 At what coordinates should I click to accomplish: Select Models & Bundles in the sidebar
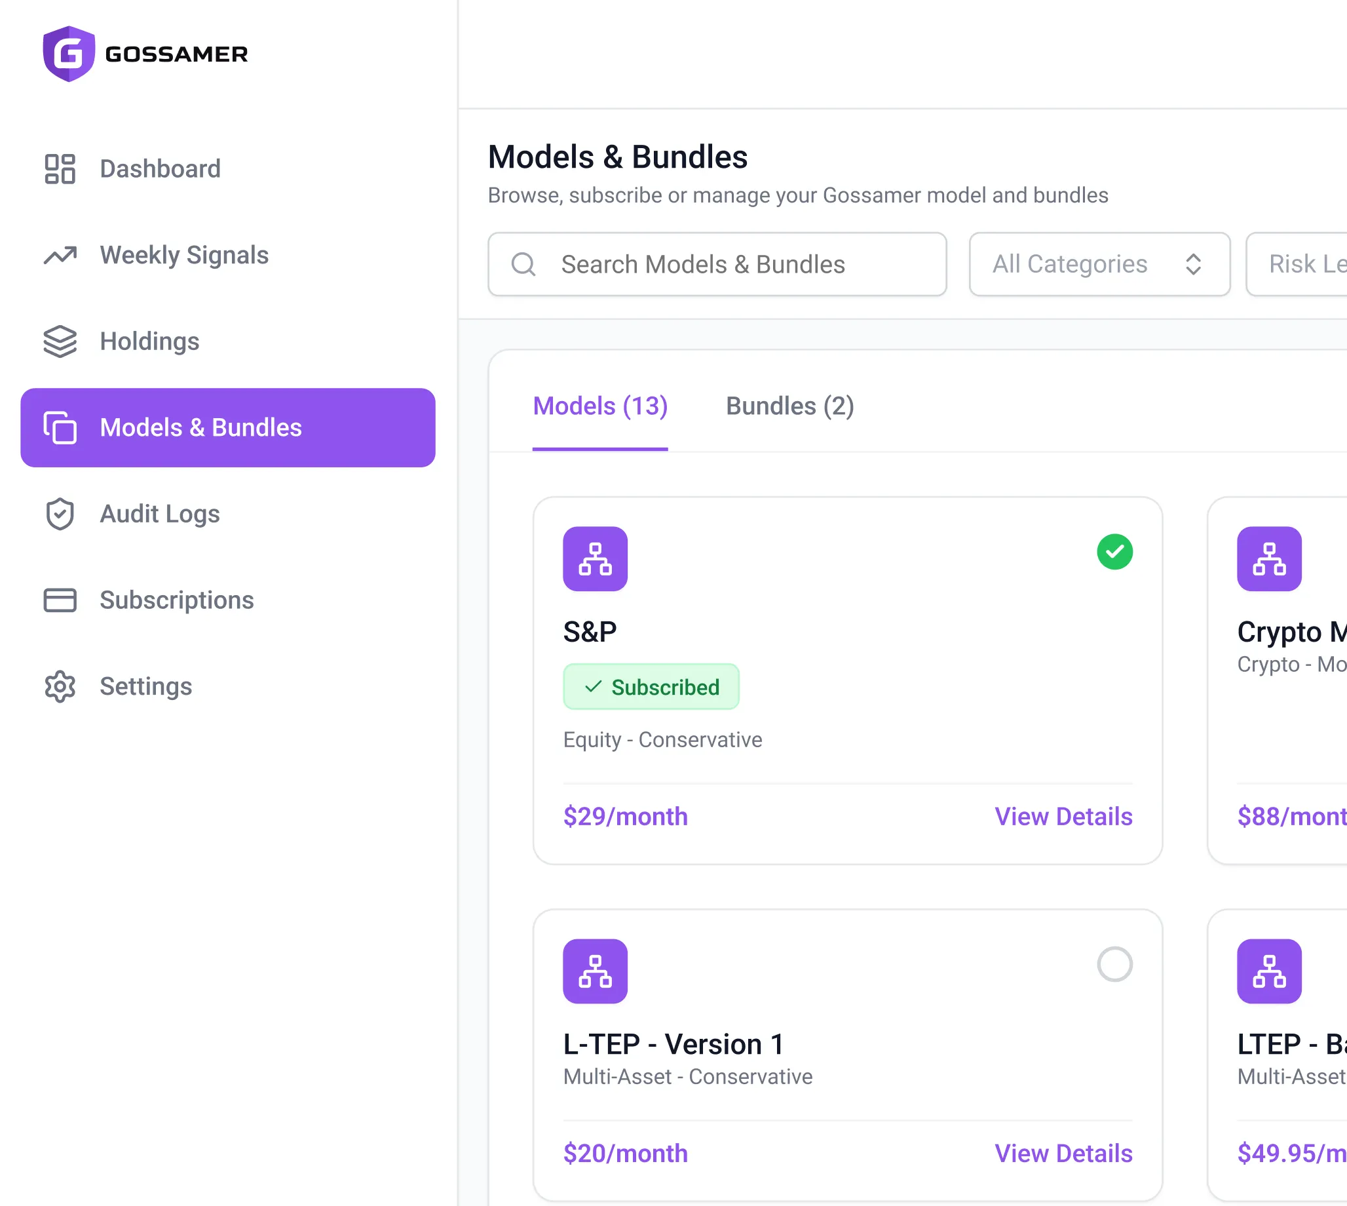point(228,427)
